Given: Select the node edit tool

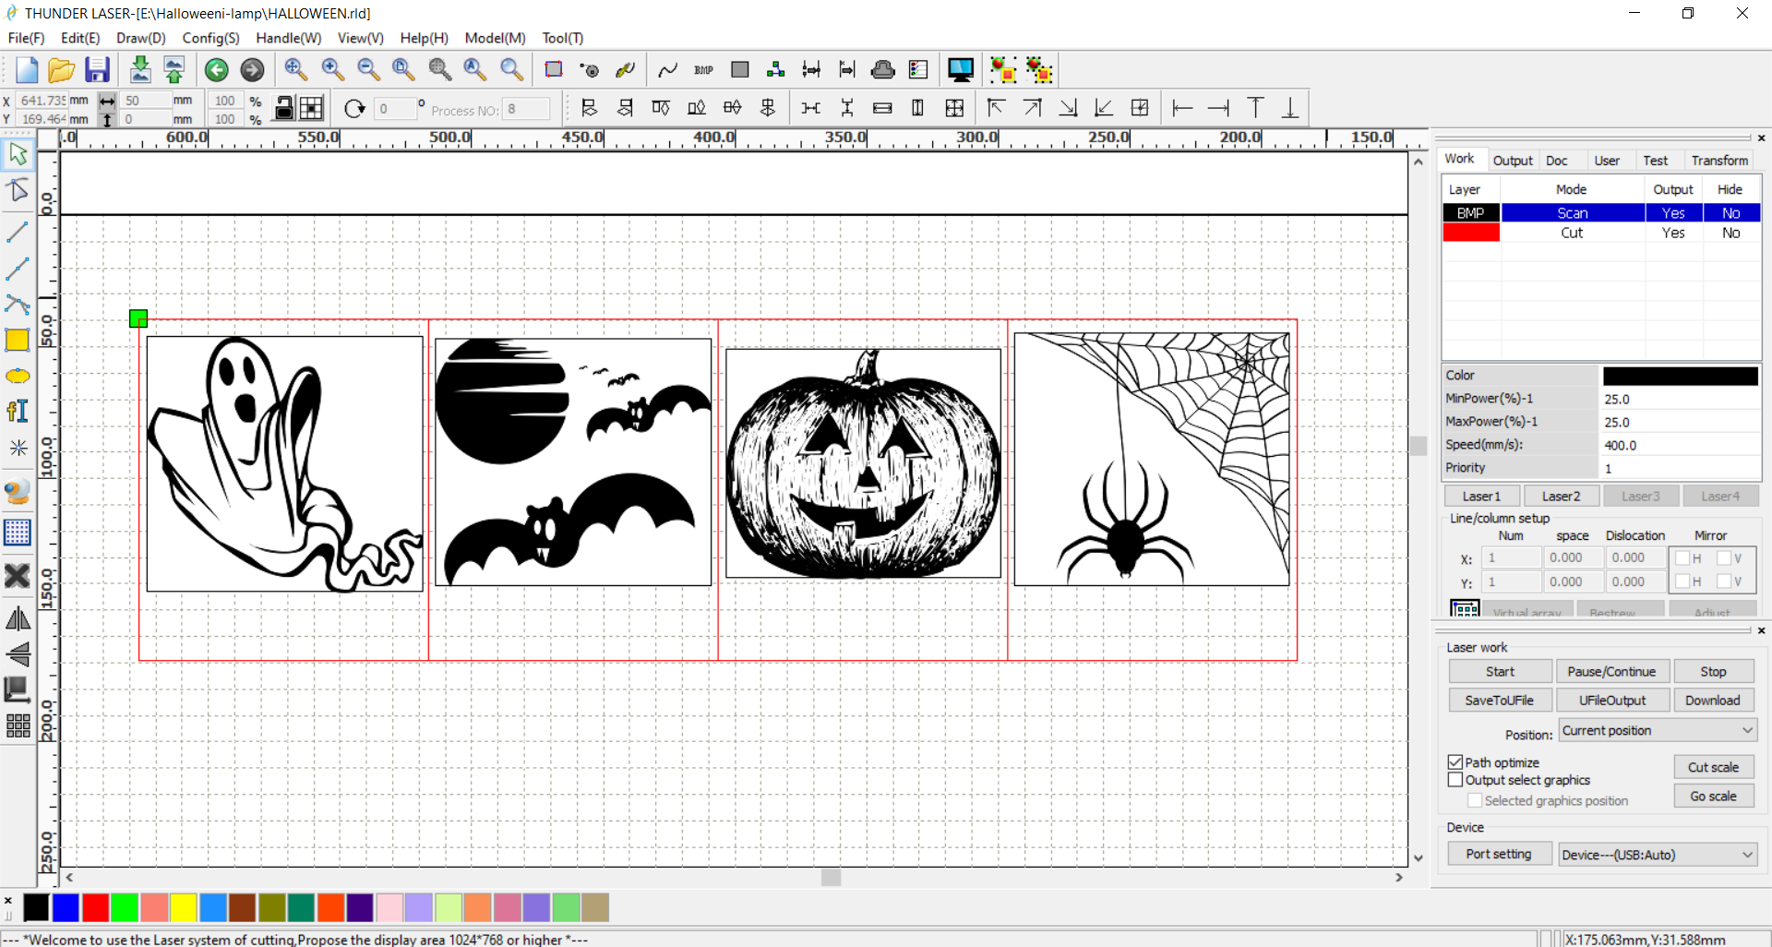Looking at the screenshot, I should pyautogui.click(x=18, y=191).
